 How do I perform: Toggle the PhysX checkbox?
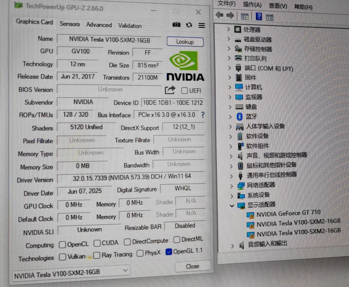pyautogui.click(x=140, y=253)
